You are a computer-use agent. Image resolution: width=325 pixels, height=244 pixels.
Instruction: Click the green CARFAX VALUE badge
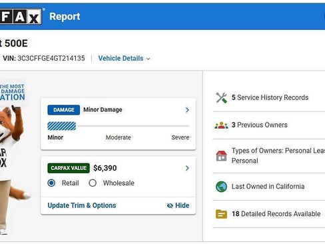coord(69,168)
